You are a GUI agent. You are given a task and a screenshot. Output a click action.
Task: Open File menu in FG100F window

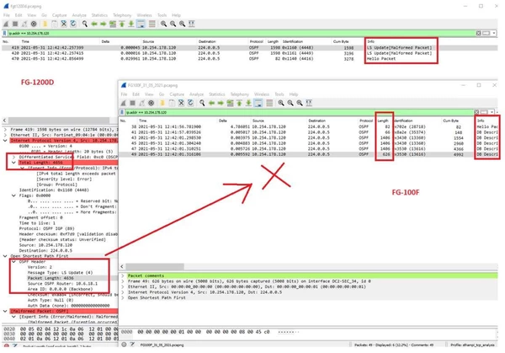tap(124, 94)
